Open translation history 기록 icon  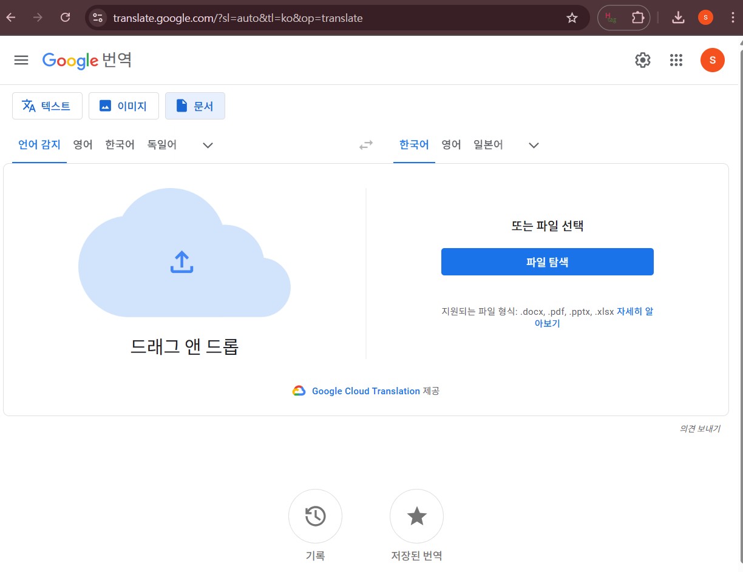click(x=315, y=516)
